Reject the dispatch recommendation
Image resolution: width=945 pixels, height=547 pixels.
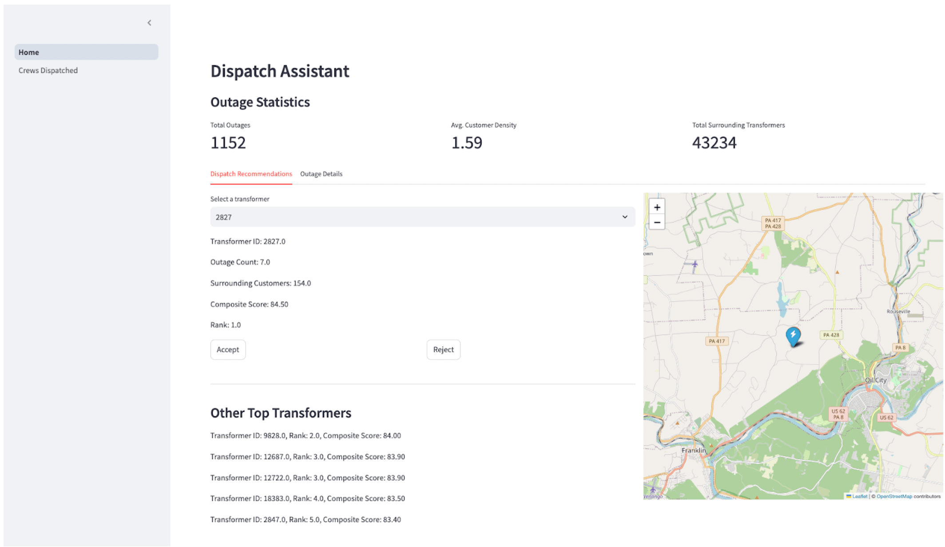(443, 349)
